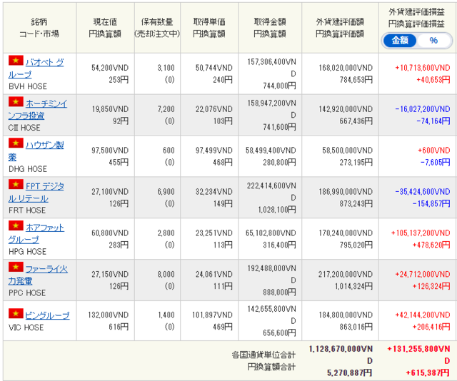The width and height of the screenshot is (457, 381).
Task: Click the 27,150VND current price cell
Action: pyautogui.click(x=110, y=275)
